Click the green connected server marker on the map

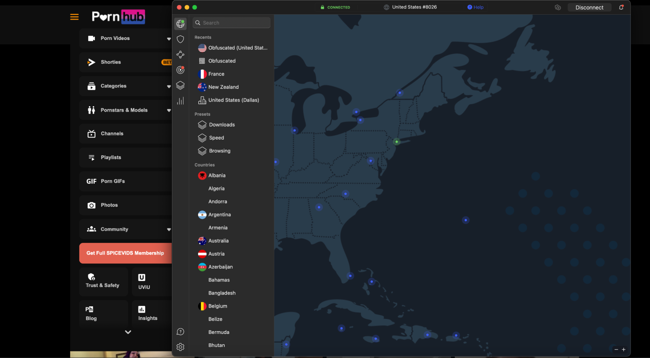click(396, 142)
